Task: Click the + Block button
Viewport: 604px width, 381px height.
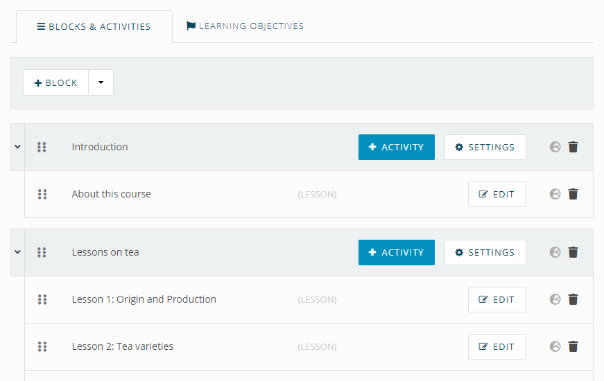Action: pyautogui.click(x=56, y=82)
